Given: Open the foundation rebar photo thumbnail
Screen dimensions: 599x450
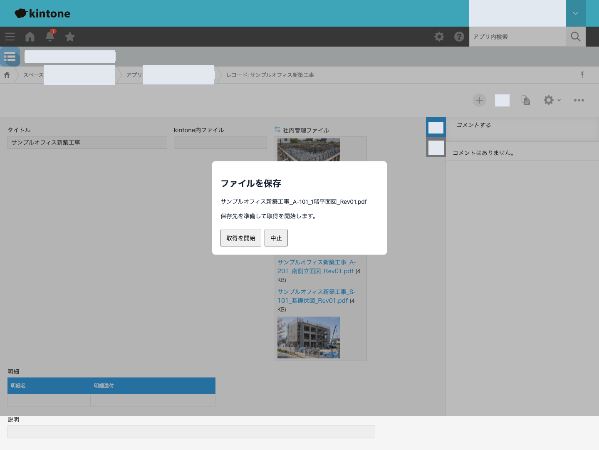Looking at the screenshot, I should click(309, 150).
